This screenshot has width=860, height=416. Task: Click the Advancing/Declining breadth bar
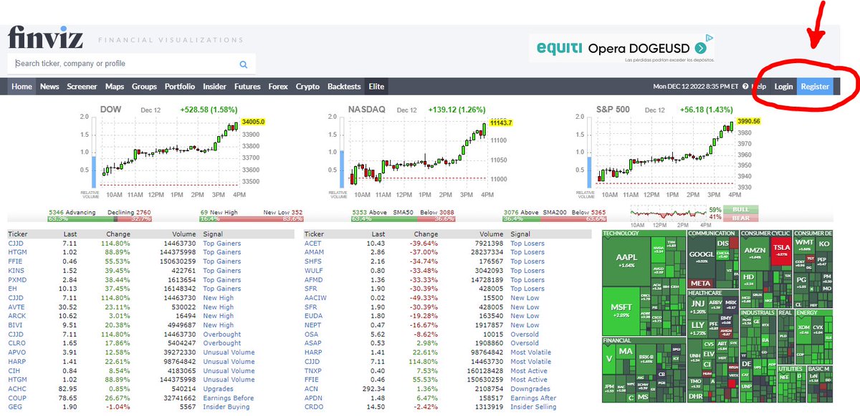(100, 219)
